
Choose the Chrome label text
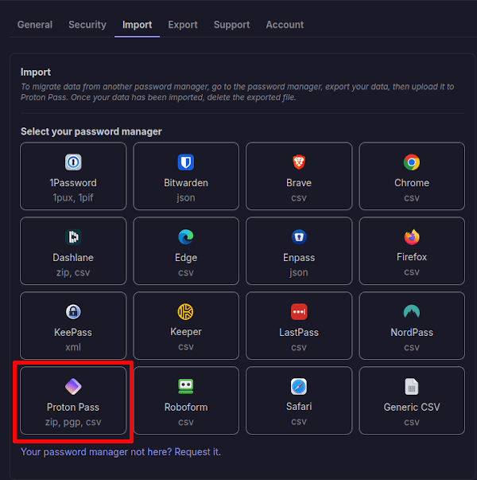coord(412,183)
